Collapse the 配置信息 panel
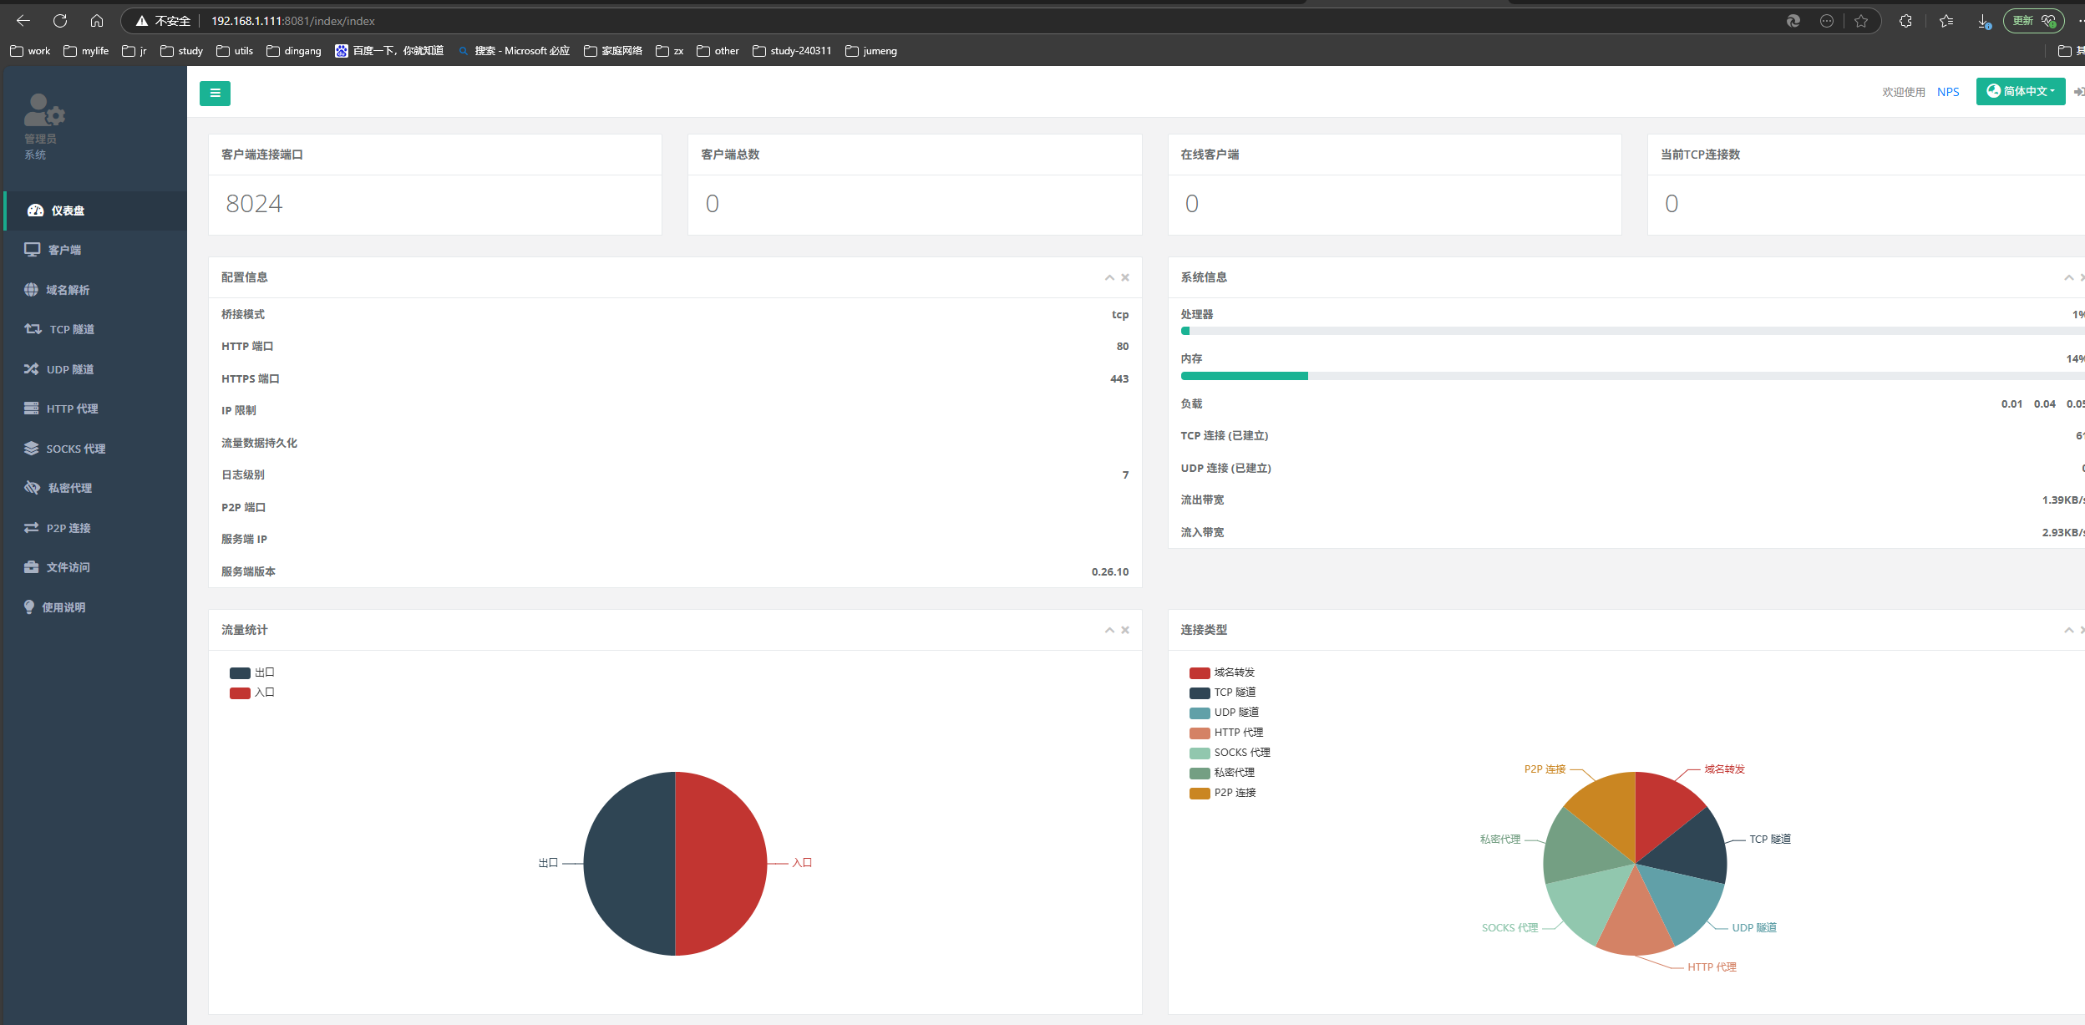Image resolution: width=2085 pixels, height=1025 pixels. point(1109,278)
